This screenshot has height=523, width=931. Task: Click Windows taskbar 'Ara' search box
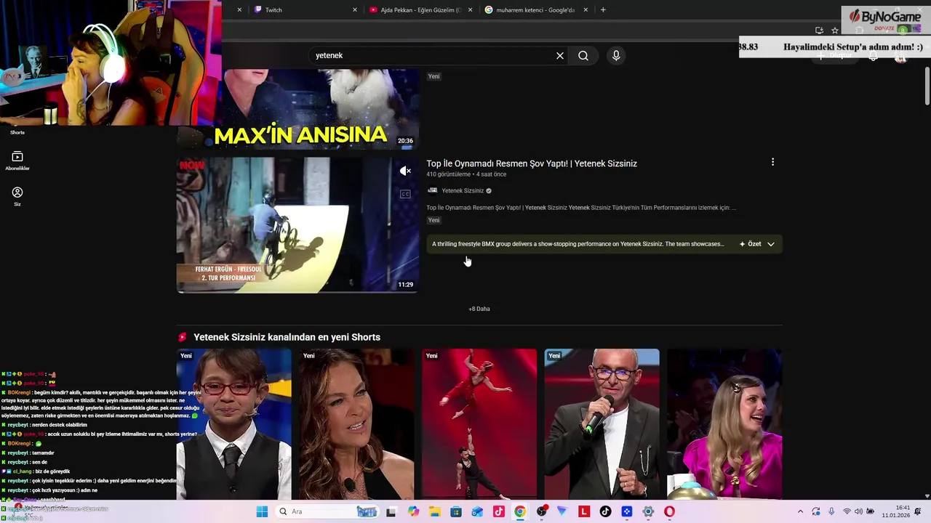[327, 511]
